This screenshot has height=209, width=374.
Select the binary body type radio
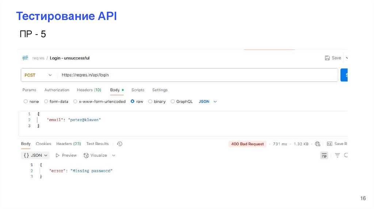tap(150, 102)
